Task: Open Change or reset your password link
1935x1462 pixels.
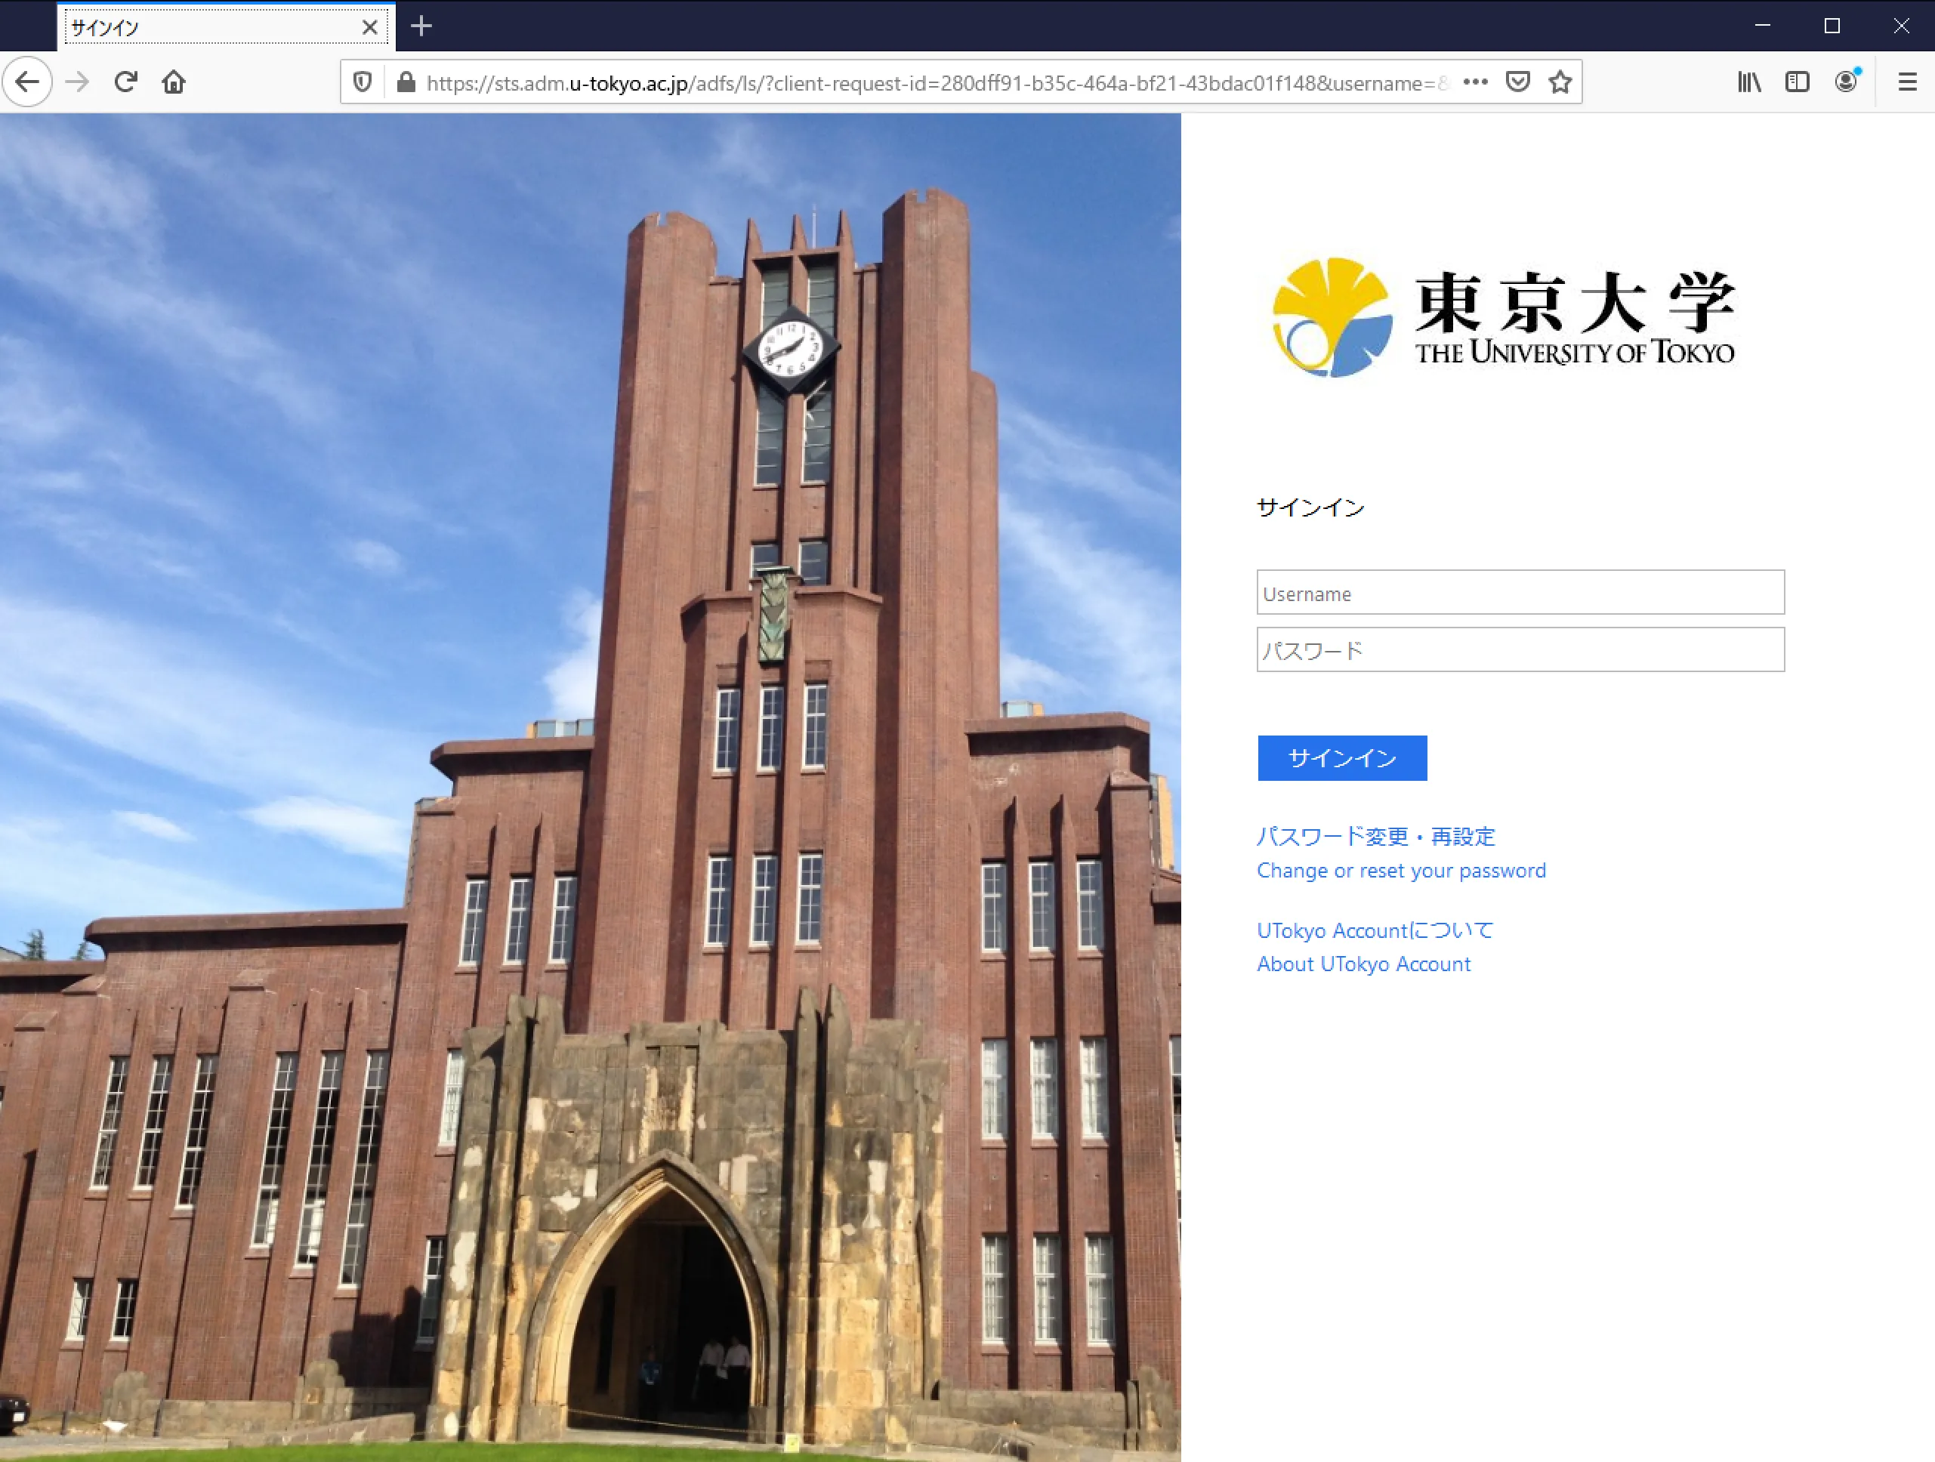Action: 1400,871
